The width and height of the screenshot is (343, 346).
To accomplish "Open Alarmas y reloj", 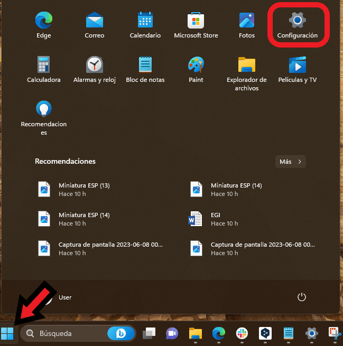I will [95, 70].
